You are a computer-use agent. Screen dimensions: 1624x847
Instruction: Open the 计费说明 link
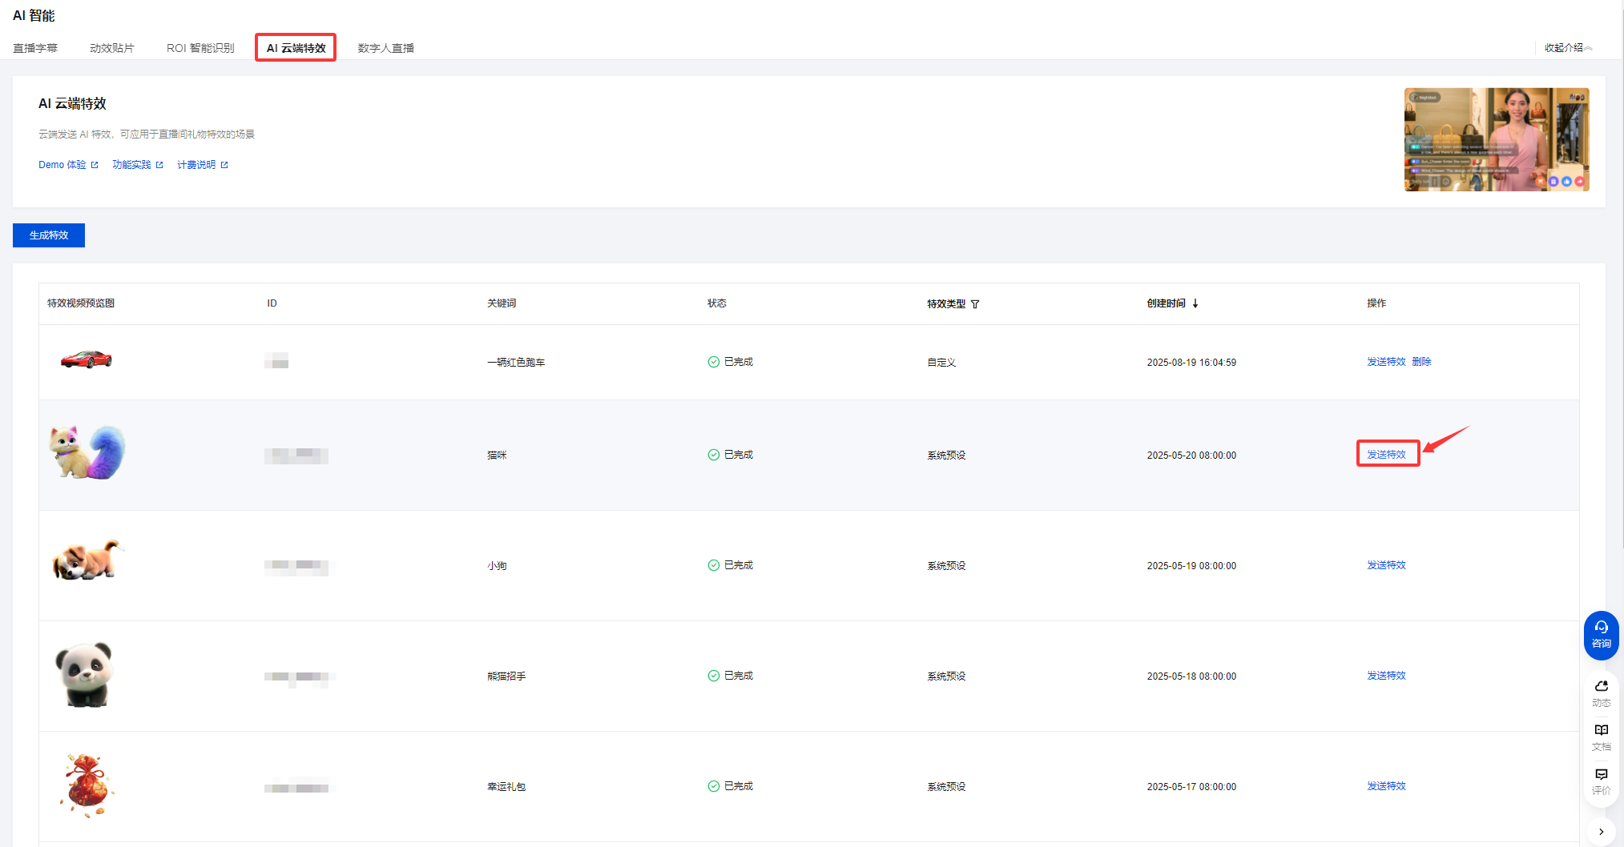click(x=202, y=165)
